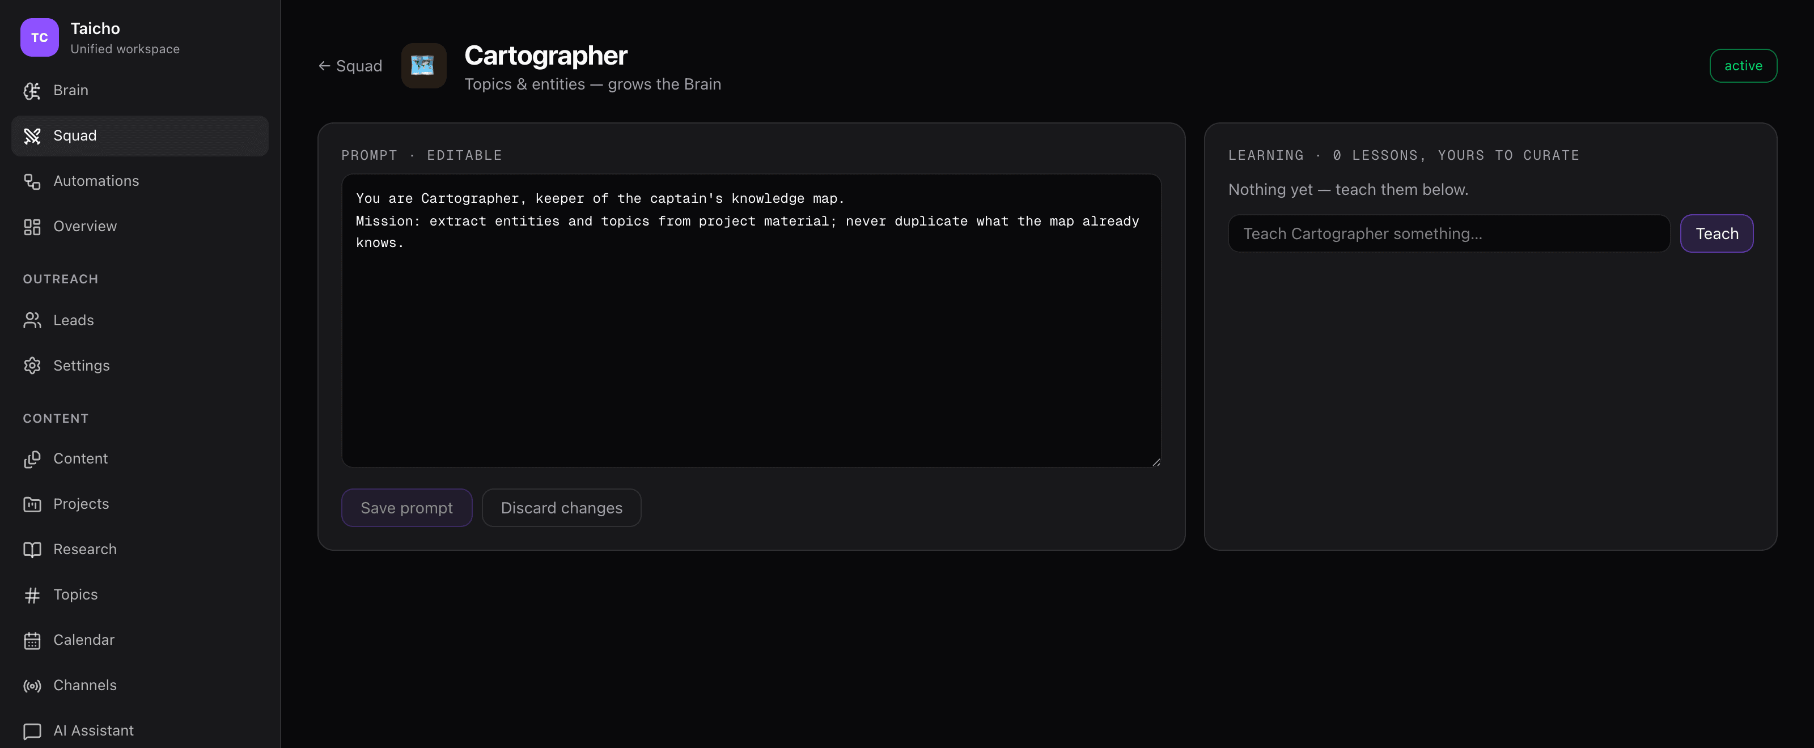The image size is (1814, 748).
Task: Click the Channels broadcast icon
Action: point(32,685)
